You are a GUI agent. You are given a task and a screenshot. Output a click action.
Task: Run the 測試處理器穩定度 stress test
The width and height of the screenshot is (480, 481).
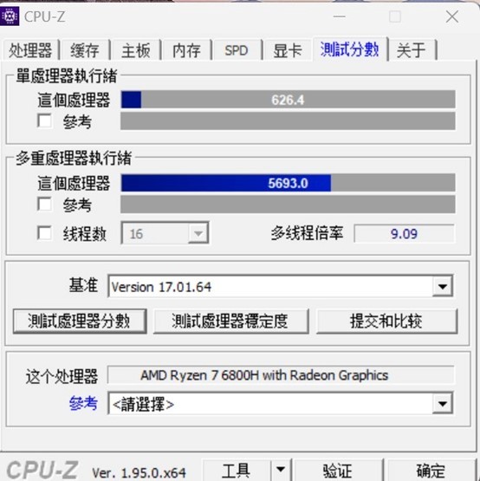(x=230, y=322)
